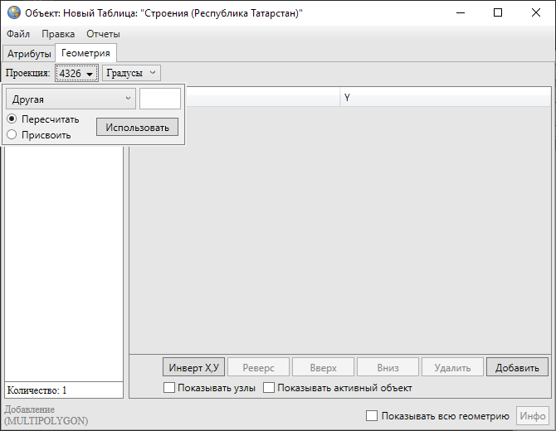Expand the Другая projection combo box
The width and height of the screenshot is (556, 431).
click(x=71, y=99)
